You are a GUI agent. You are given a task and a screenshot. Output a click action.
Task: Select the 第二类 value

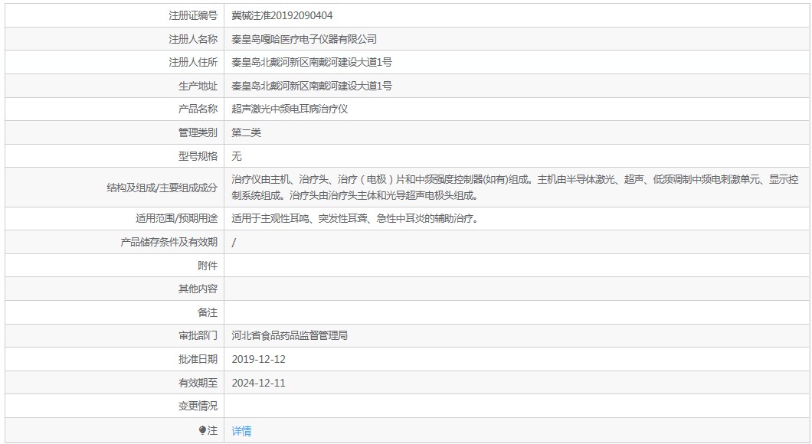click(246, 132)
